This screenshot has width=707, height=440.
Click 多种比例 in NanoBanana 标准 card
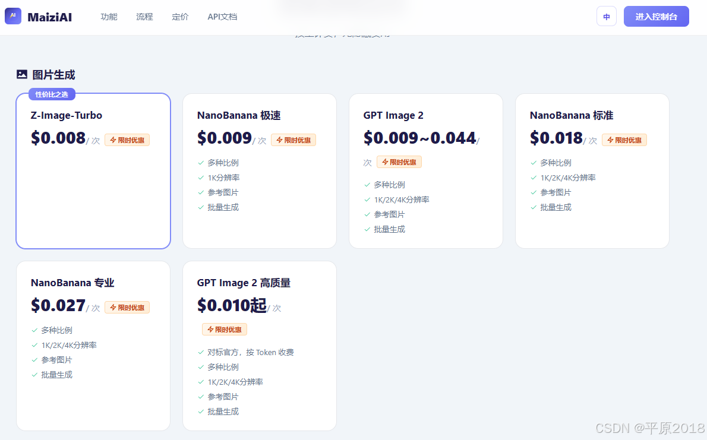pyautogui.click(x=556, y=163)
